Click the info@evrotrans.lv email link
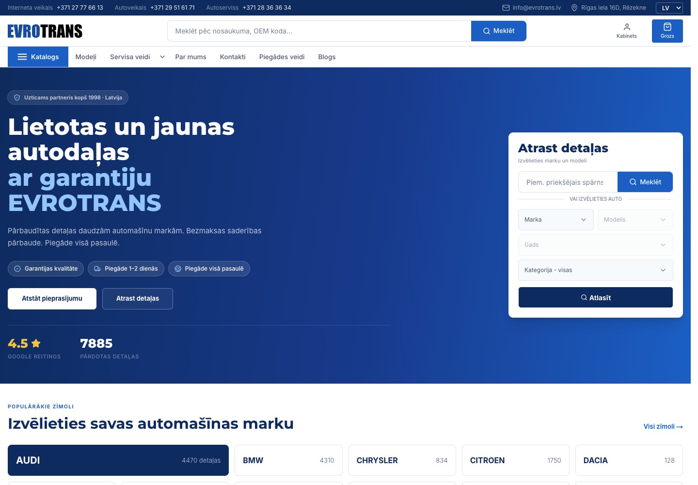 (x=537, y=8)
